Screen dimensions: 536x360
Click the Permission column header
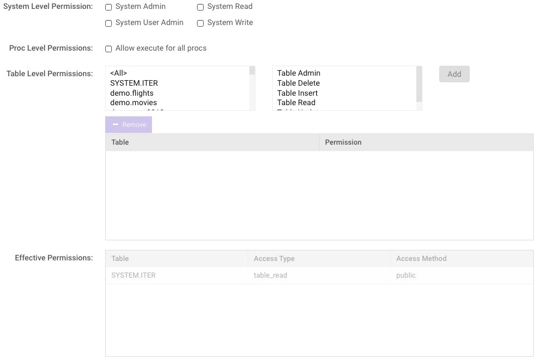coord(343,142)
